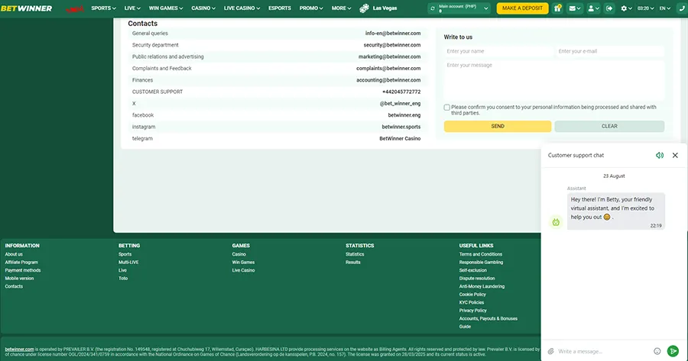This screenshot has height=361, width=688.
Task: Open the settings gear menu
Action: (626, 8)
